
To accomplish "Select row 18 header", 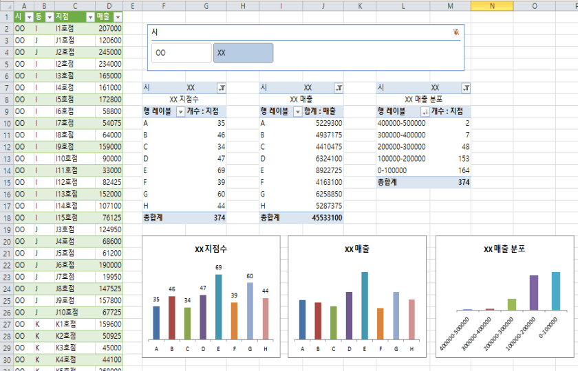I will click(x=6, y=217).
